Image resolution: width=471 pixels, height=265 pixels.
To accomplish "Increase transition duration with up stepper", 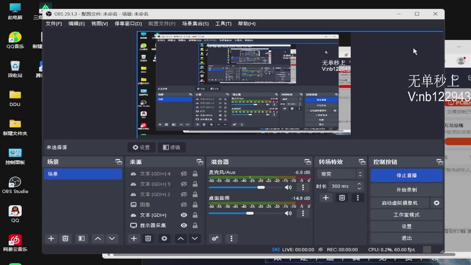I will (359, 184).
